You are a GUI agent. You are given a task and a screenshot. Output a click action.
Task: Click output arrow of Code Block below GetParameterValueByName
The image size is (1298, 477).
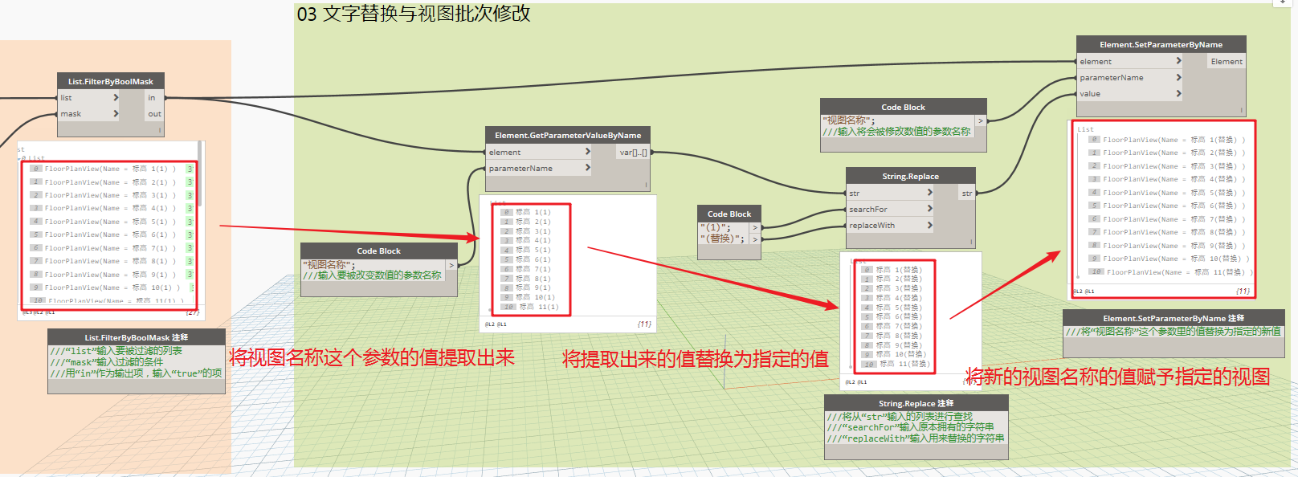pos(451,265)
